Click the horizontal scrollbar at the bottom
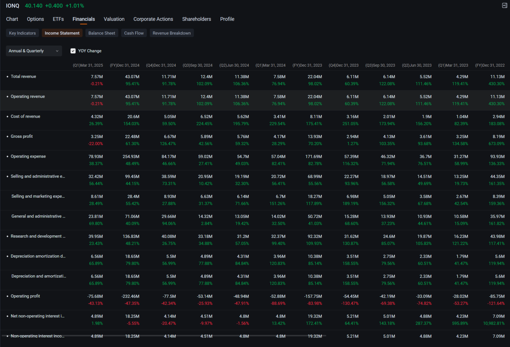The height and width of the screenshot is (347, 510). click(164, 336)
